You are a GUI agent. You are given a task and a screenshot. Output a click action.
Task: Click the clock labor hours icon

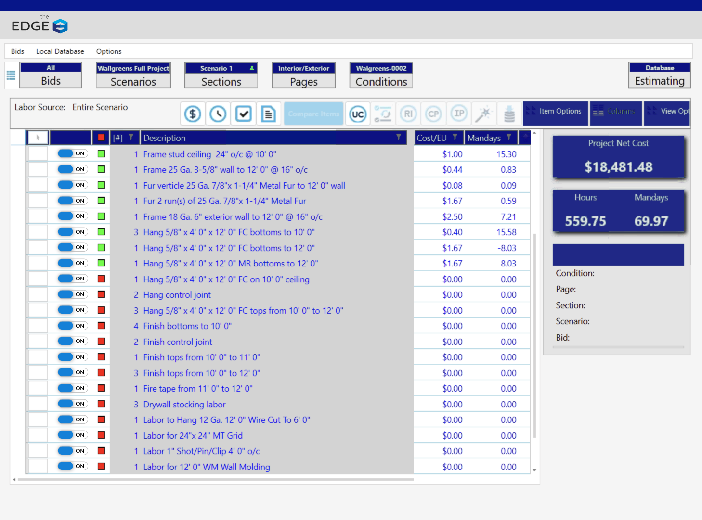click(218, 114)
